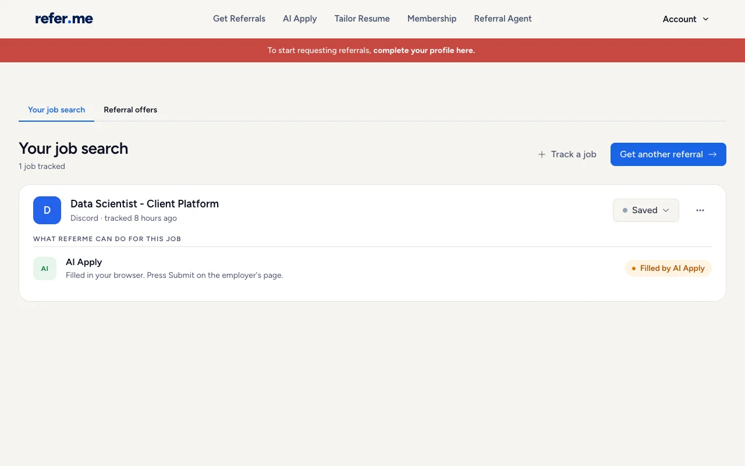The width and height of the screenshot is (745, 466).
Task: Follow the complete your profile here link
Action: click(424, 51)
